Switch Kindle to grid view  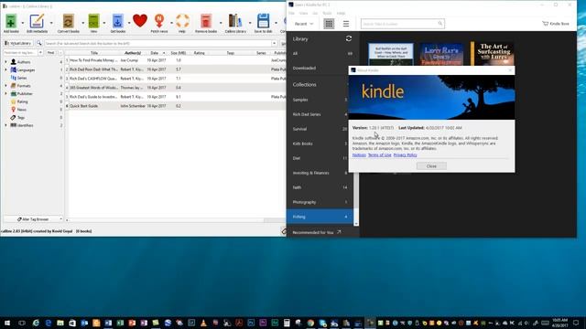[329, 24]
